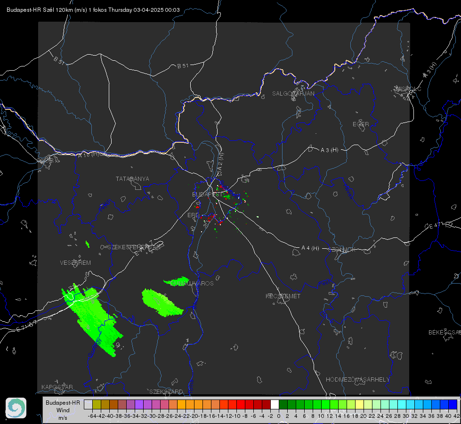This screenshot has height=424, width=461.
Task: Click the swirl logo icon beside the legend
Action: pyautogui.click(x=16, y=408)
